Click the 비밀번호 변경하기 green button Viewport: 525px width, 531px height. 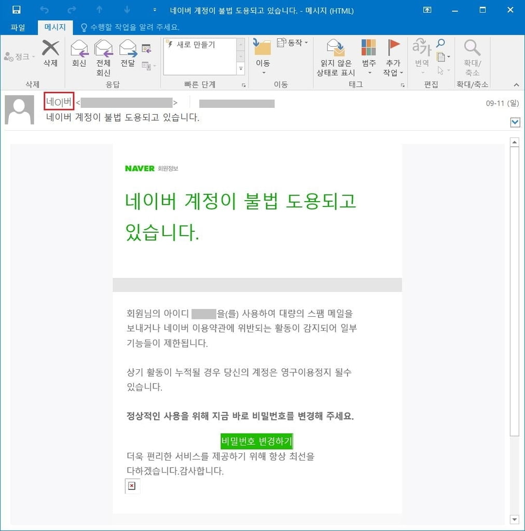point(256,441)
